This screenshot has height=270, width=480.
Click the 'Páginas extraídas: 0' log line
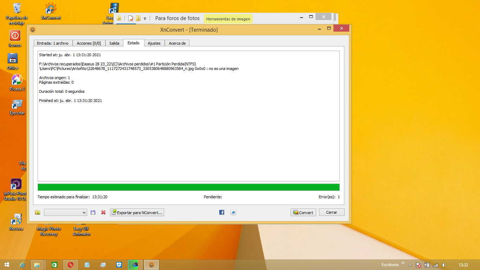(56, 82)
